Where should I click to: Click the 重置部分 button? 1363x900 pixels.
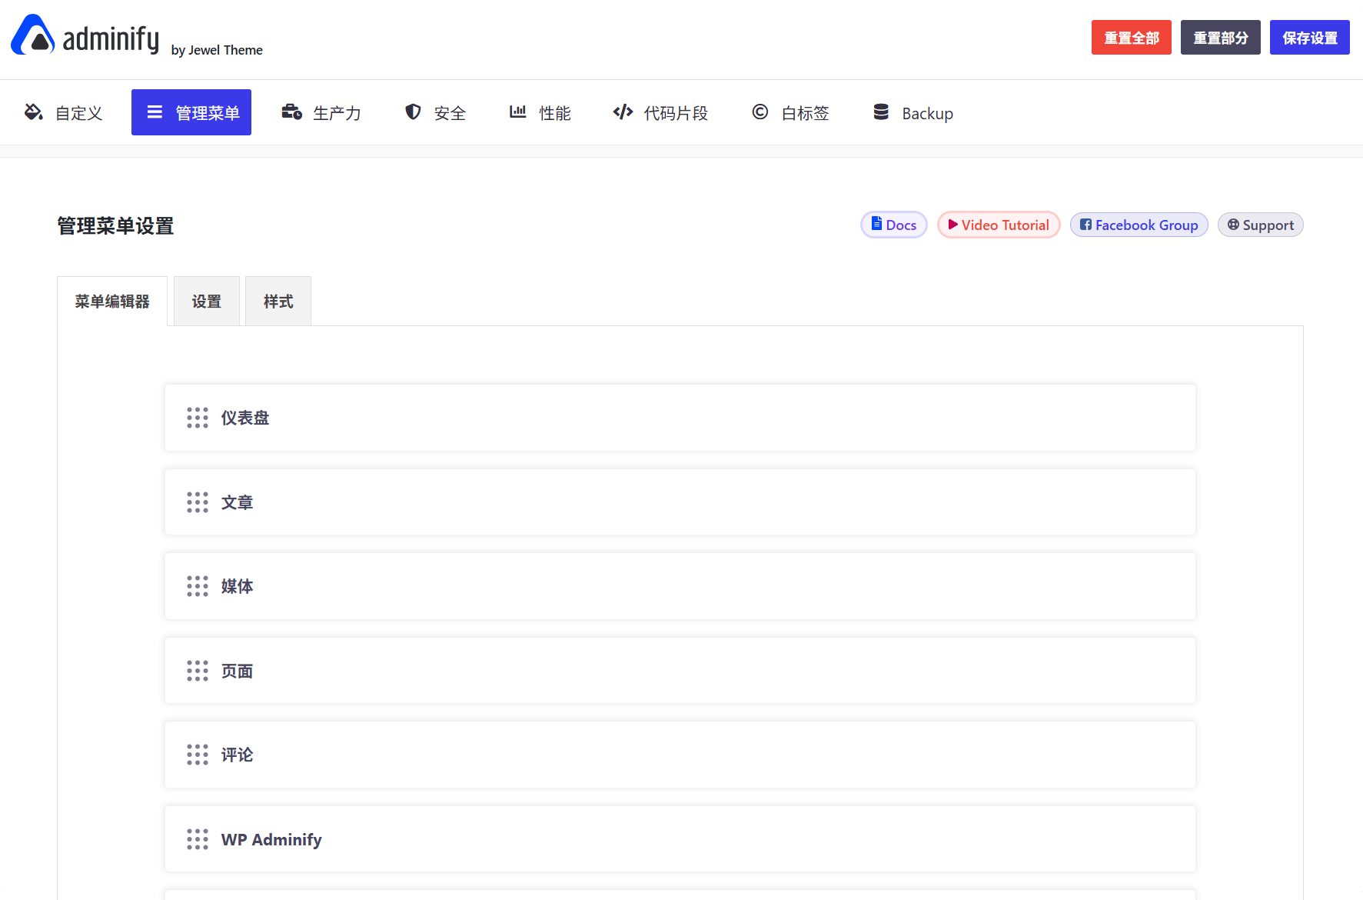1221,38
